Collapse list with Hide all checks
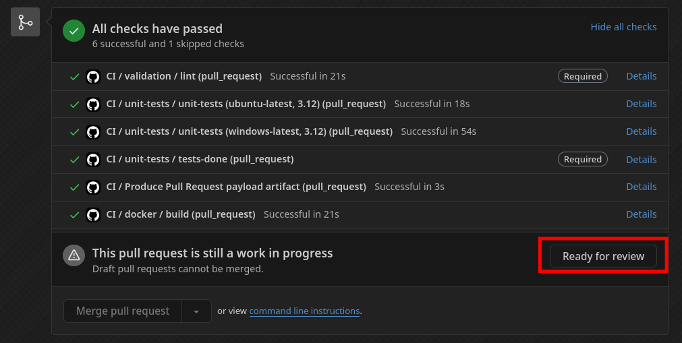Image resolution: width=682 pixels, height=343 pixels. [623, 27]
